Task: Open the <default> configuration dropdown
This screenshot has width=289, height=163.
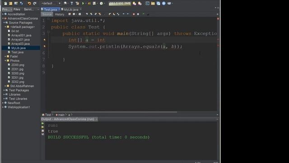Action: coord(51,3)
